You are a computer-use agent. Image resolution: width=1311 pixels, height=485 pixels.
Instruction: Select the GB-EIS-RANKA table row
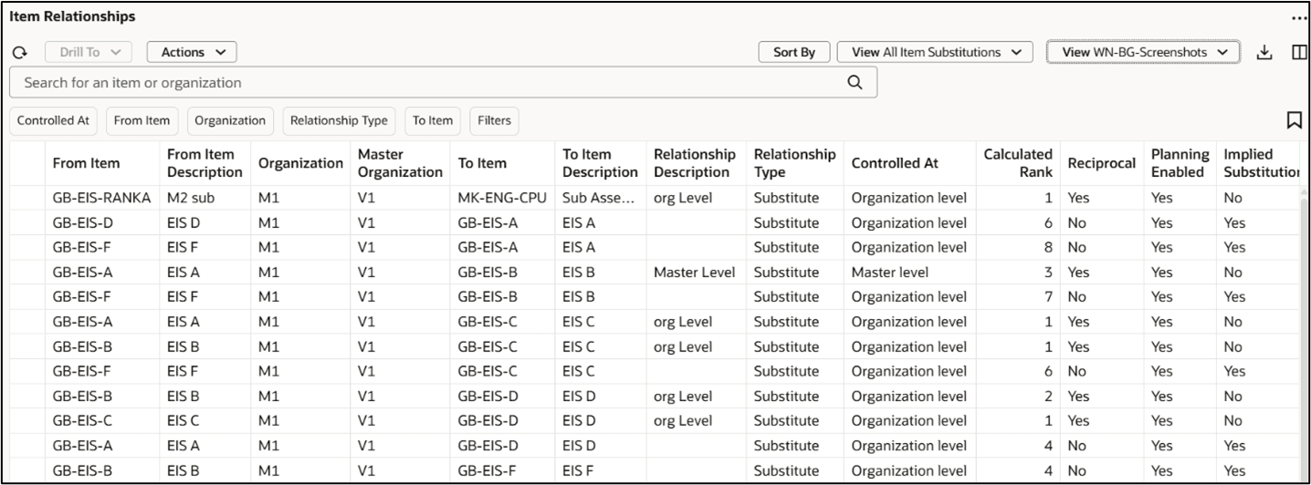[x=101, y=198]
